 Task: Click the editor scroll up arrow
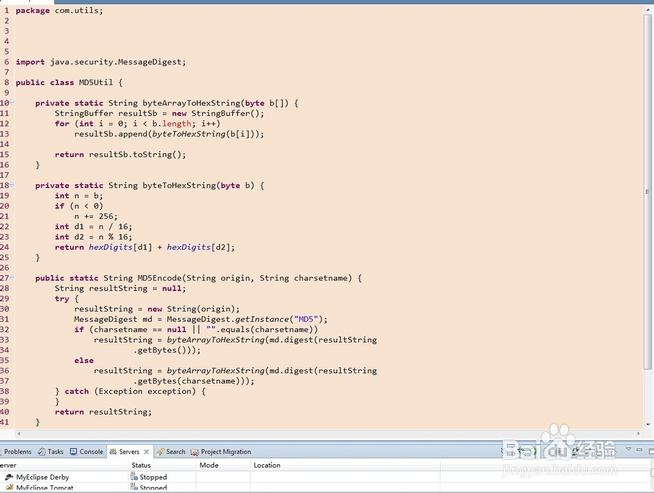[647, 10]
